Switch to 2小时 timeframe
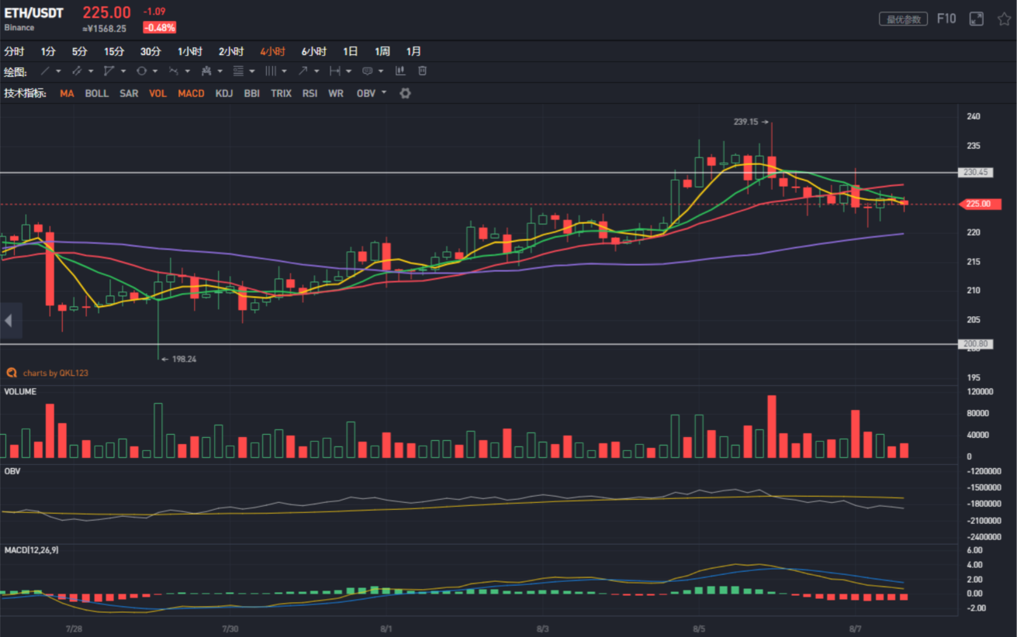 click(x=231, y=51)
